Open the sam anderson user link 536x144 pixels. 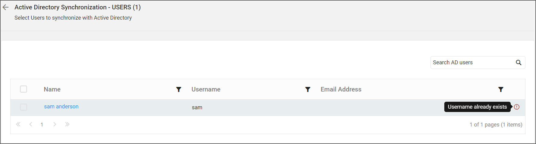[61, 107]
